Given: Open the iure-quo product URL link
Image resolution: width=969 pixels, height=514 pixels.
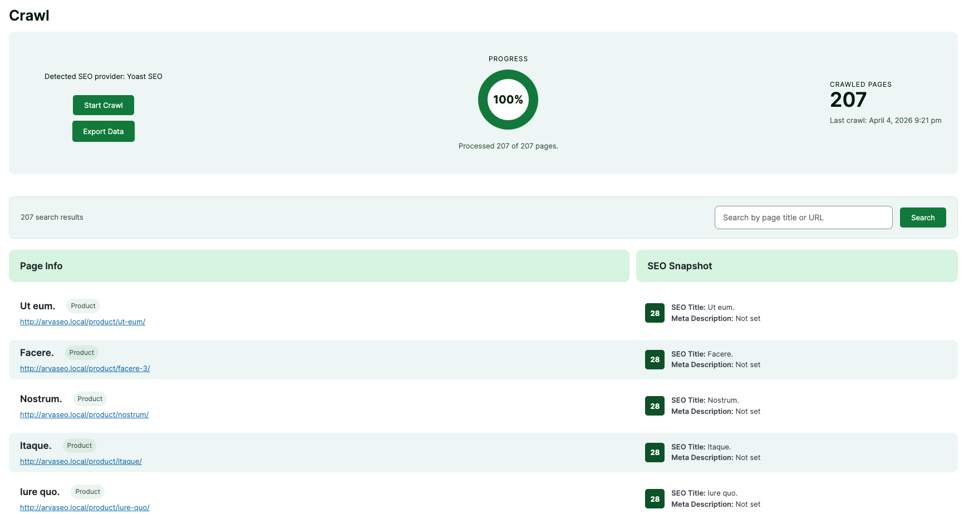Looking at the screenshot, I should pos(85,507).
